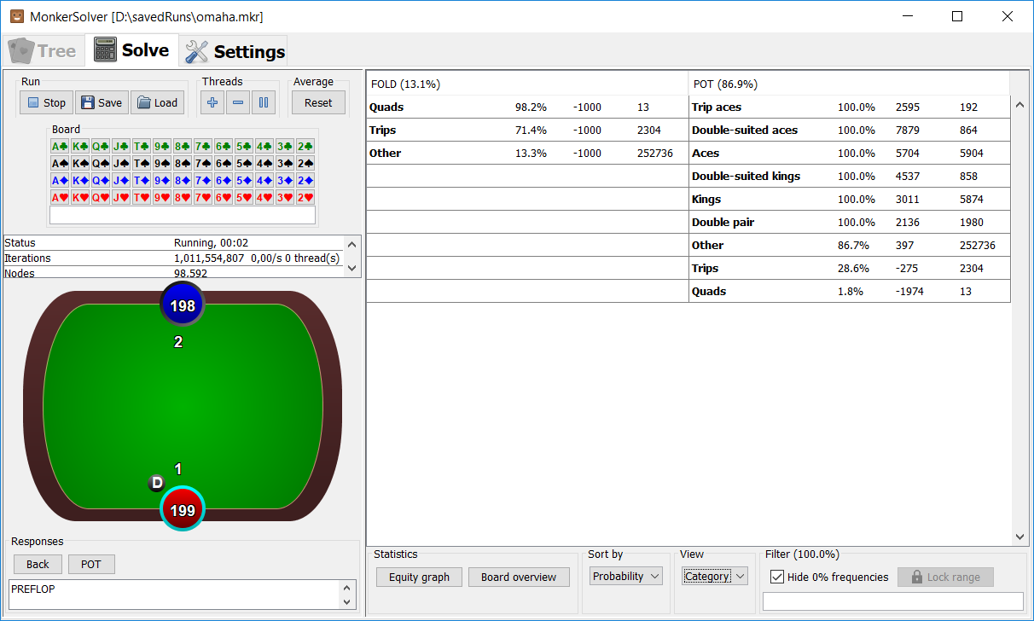Maximize the MonkerSolver window
The image size is (1034, 621).
[957, 16]
